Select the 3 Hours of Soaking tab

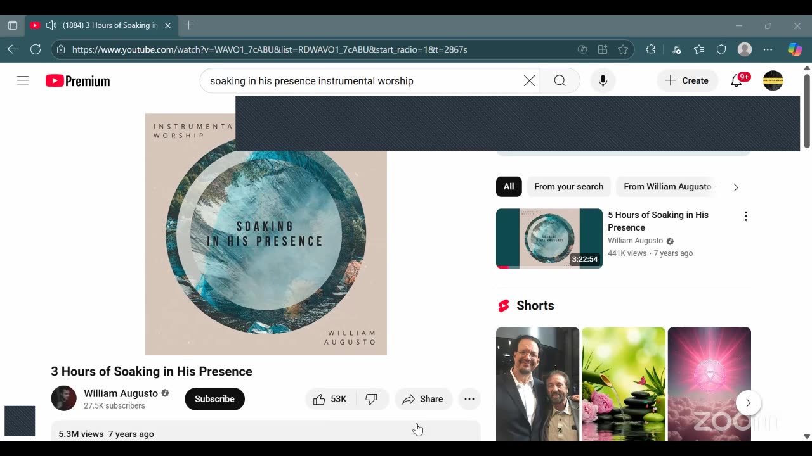coord(101,25)
